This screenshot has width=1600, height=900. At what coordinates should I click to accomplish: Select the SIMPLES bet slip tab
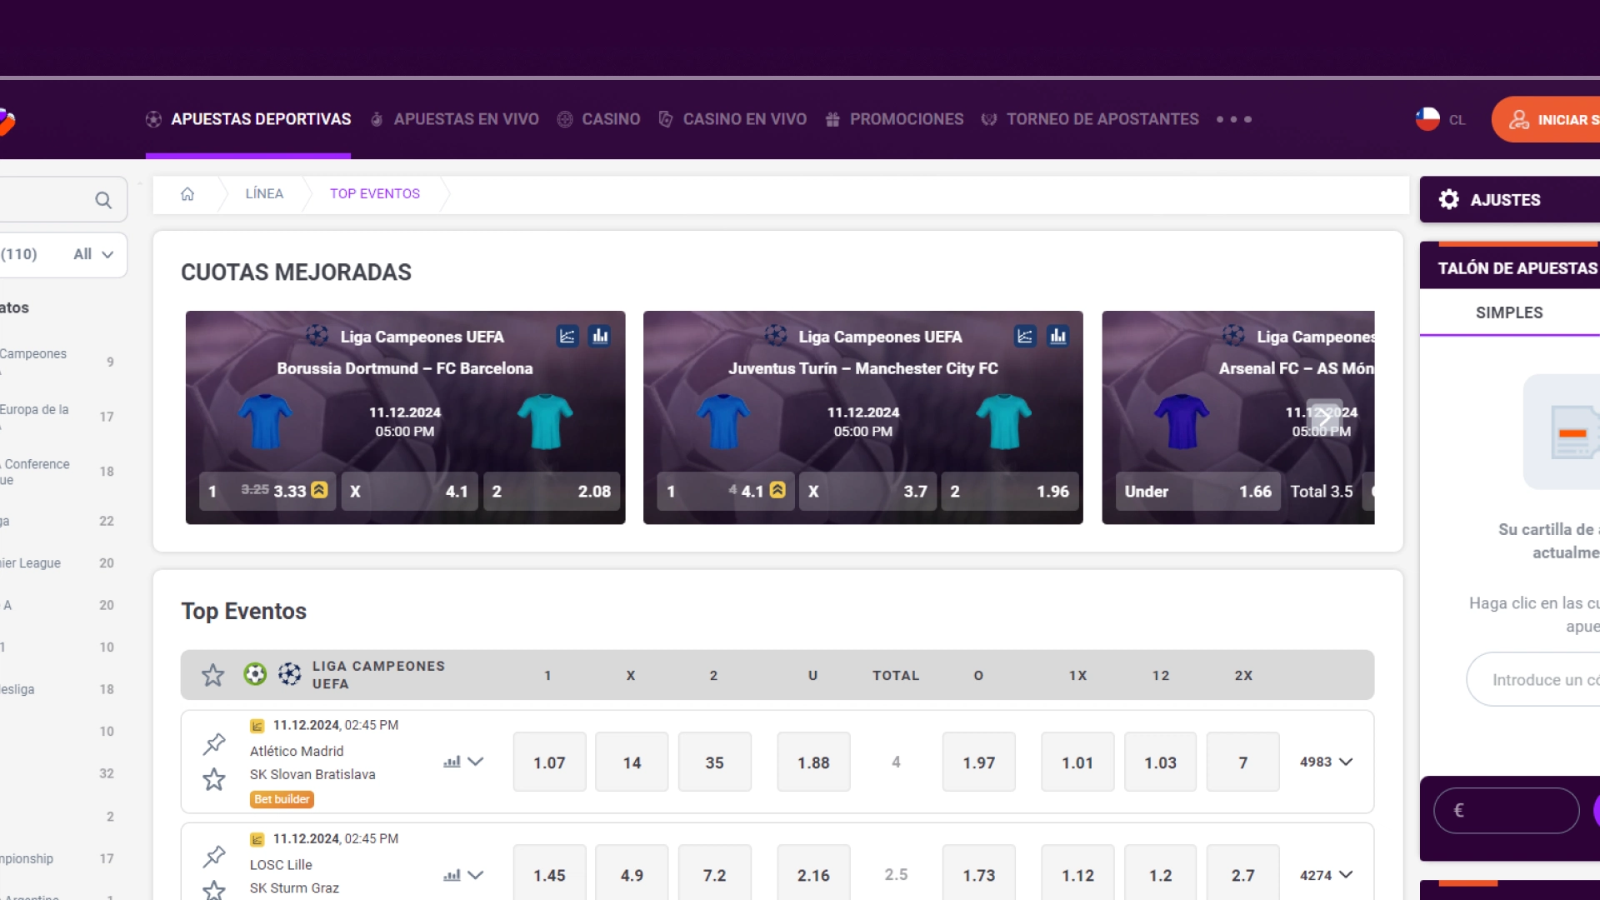click(1509, 312)
